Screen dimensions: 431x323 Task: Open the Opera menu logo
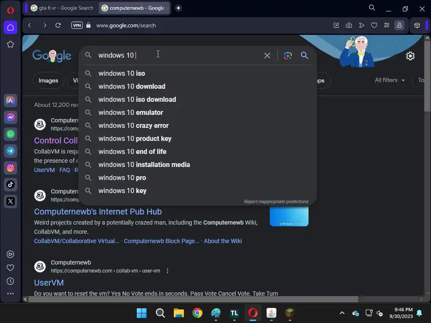coord(11,11)
